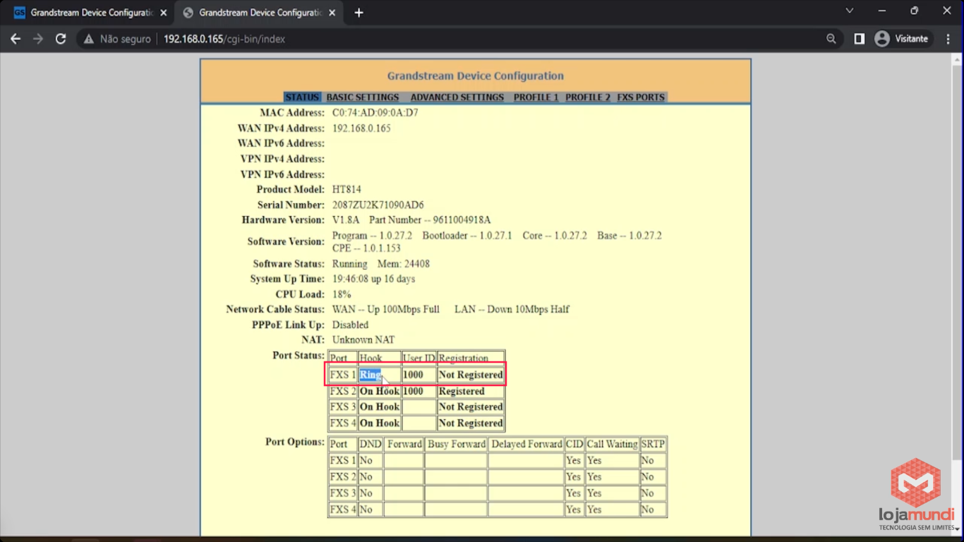
Task: Open the Chrome three-dot menu
Action: (948, 39)
